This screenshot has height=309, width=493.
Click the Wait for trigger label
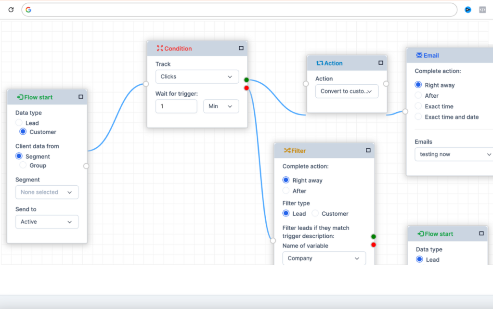177,94
